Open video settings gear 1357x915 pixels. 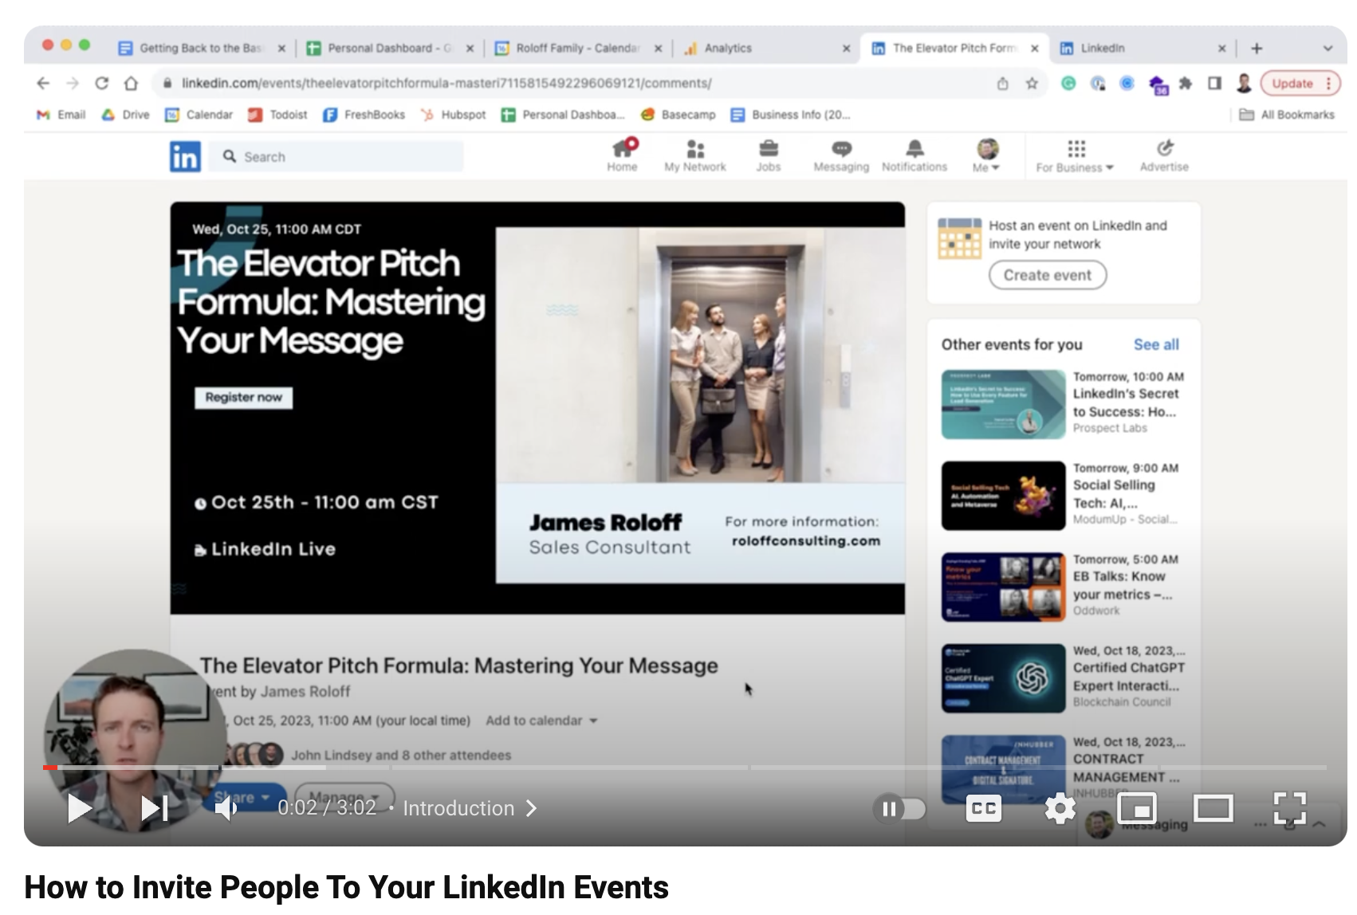click(1060, 809)
